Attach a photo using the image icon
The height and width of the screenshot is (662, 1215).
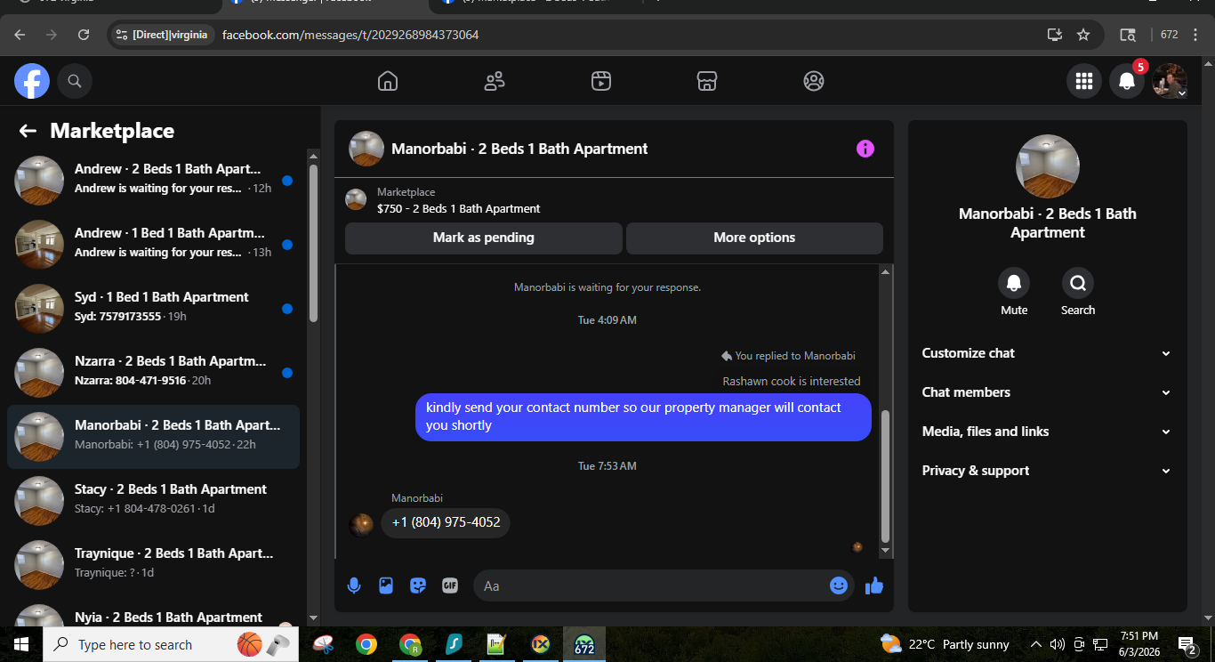click(386, 585)
